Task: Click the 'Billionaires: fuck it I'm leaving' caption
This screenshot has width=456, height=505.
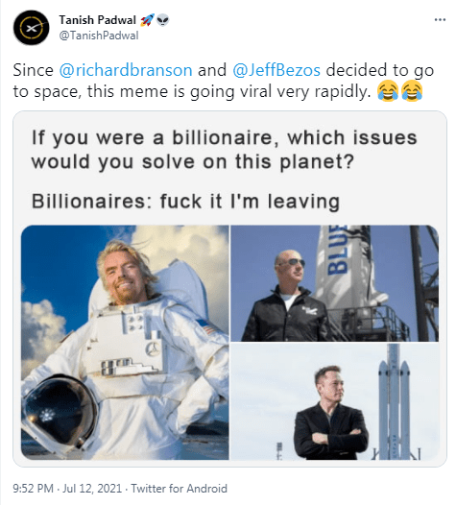Action: pyautogui.click(x=185, y=202)
